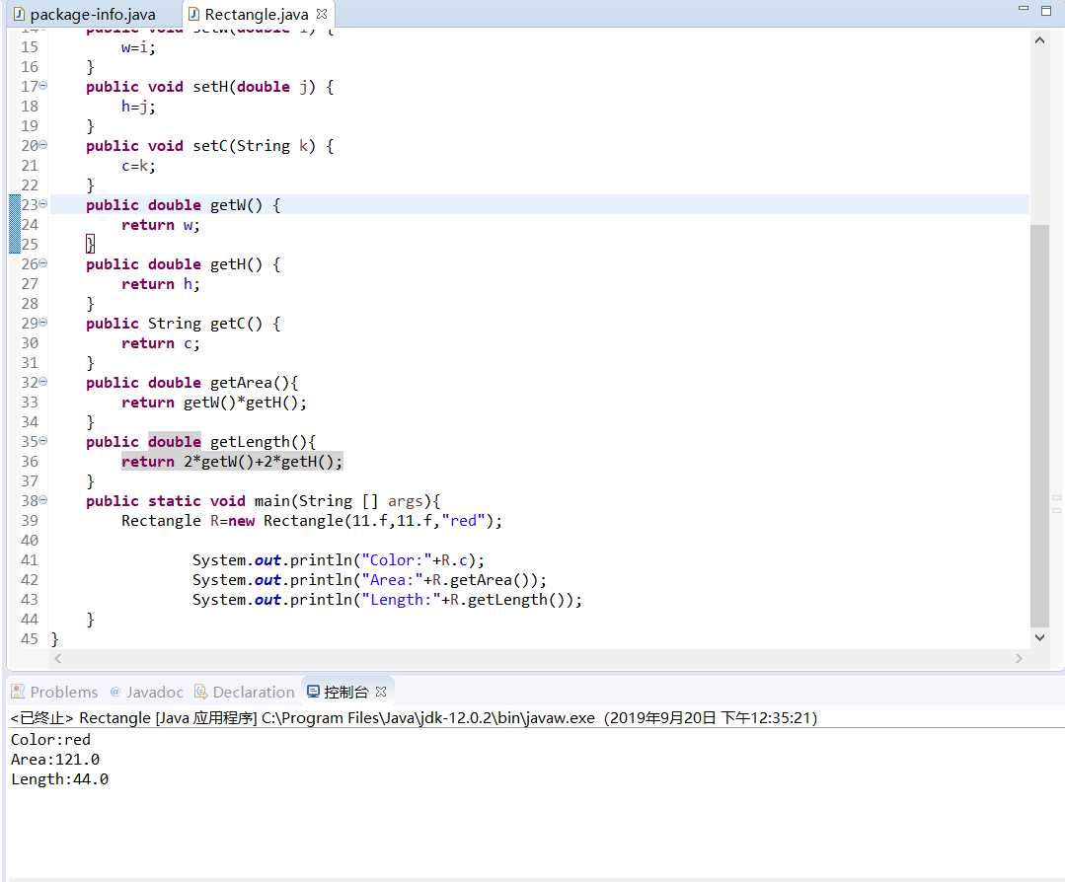Click 'return w;' on line 24
The width and height of the screenshot is (1065, 882).
[160, 225]
